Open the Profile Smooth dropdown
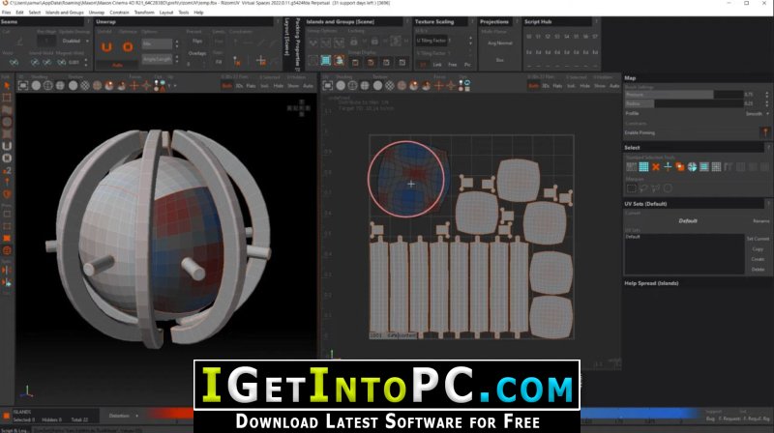The image size is (774, 433). click(757, 113)
